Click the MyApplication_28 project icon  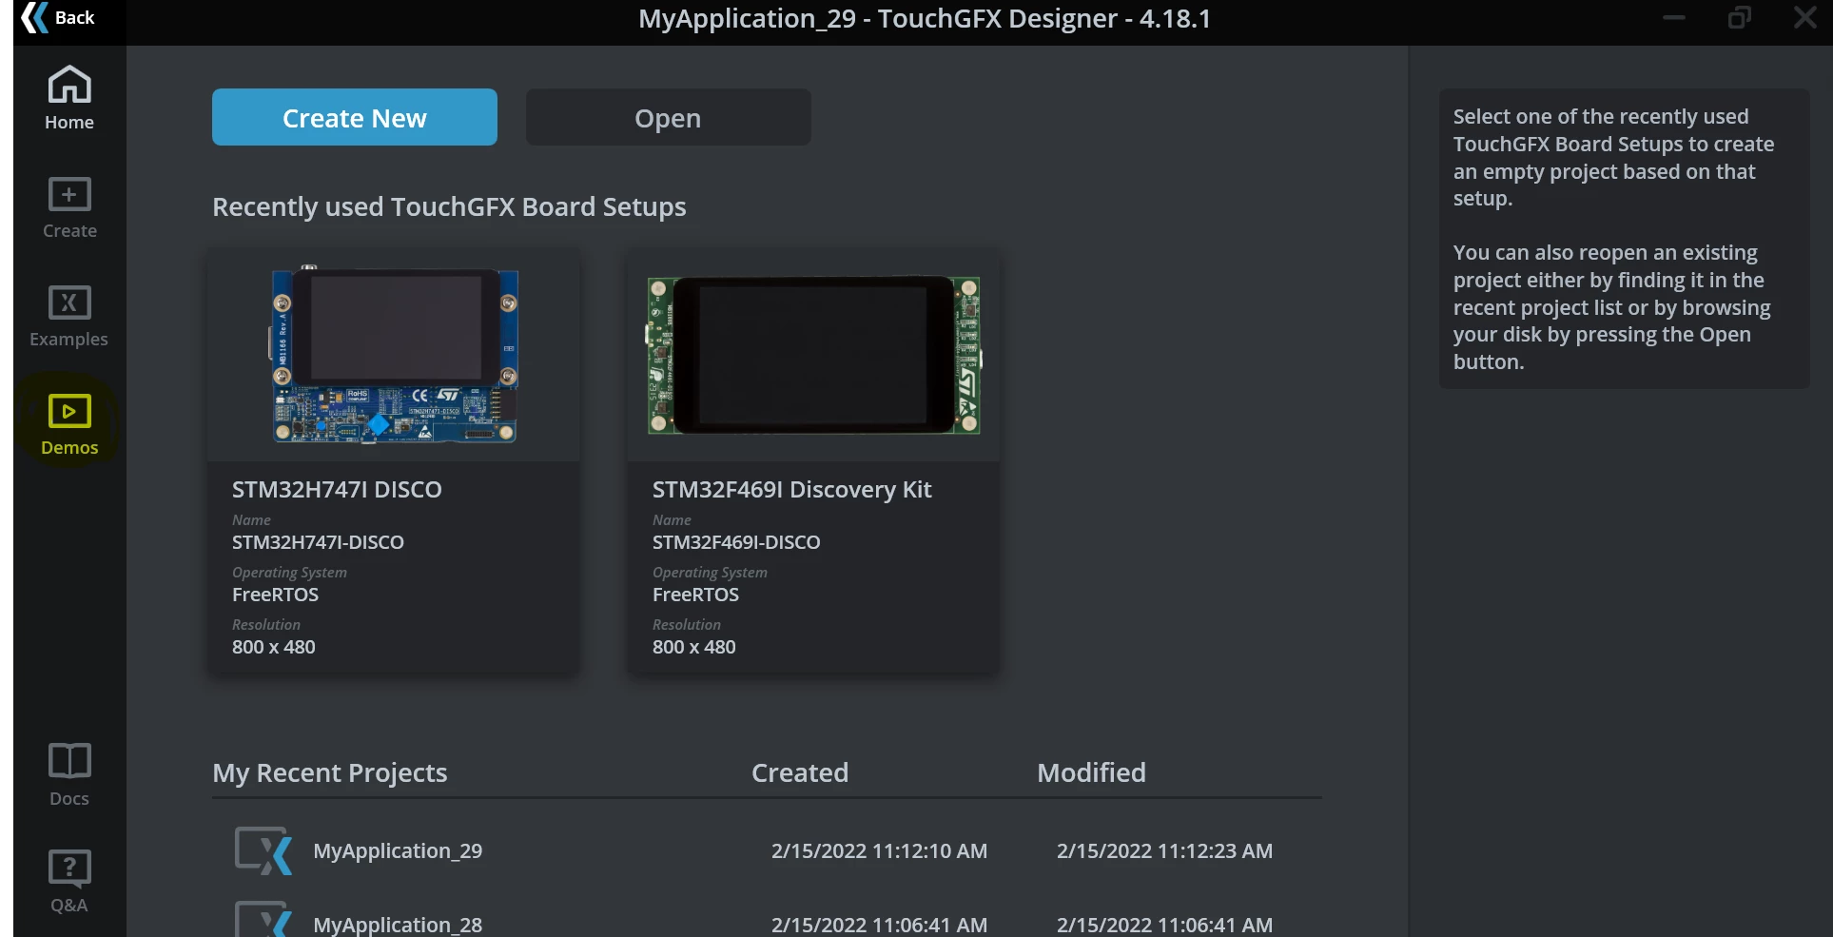263,919
